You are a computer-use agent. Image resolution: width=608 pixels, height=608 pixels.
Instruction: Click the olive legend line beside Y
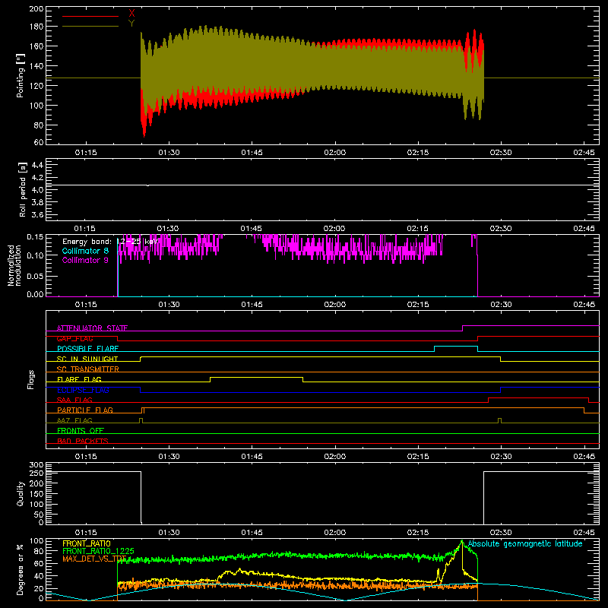tap(90, 26)
